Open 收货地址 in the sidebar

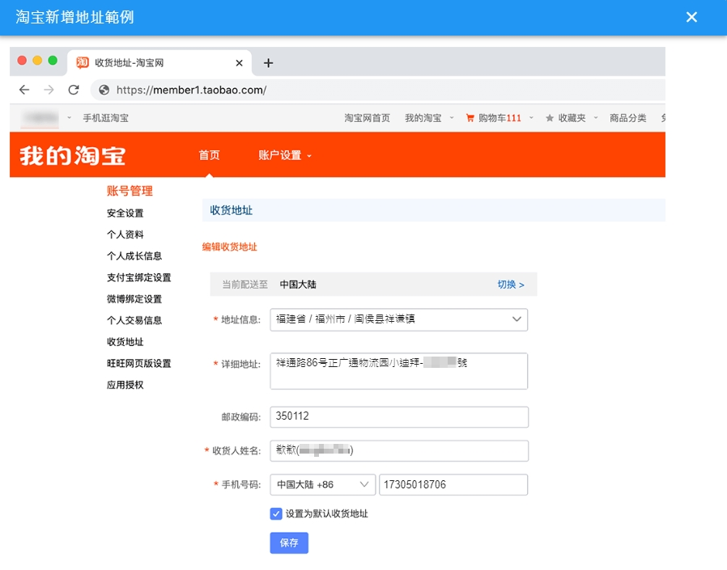(x=125, y=342)
